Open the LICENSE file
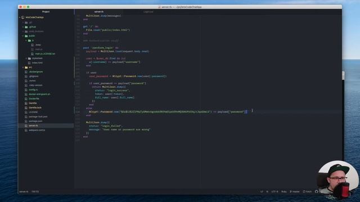 pyautogui.click(x=33, y=112)
